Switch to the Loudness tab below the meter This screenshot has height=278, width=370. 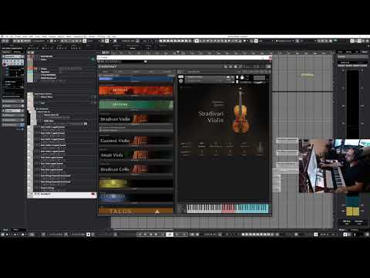355,229
